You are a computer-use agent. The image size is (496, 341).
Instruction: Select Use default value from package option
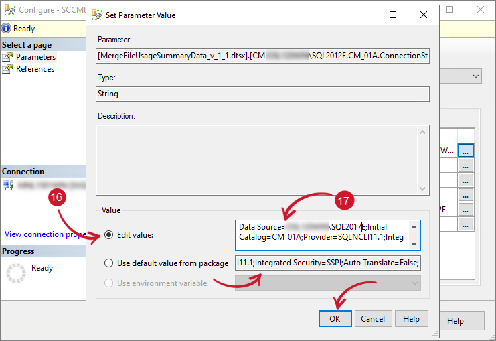coord(109,263)
